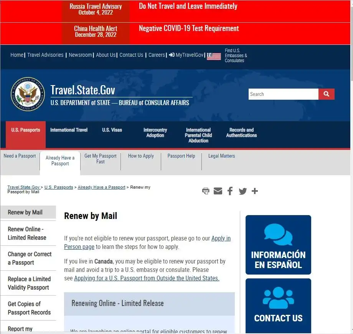Select Get My Passport Fast sub-tab
The image size is (353, 334).
coord(101,159)
